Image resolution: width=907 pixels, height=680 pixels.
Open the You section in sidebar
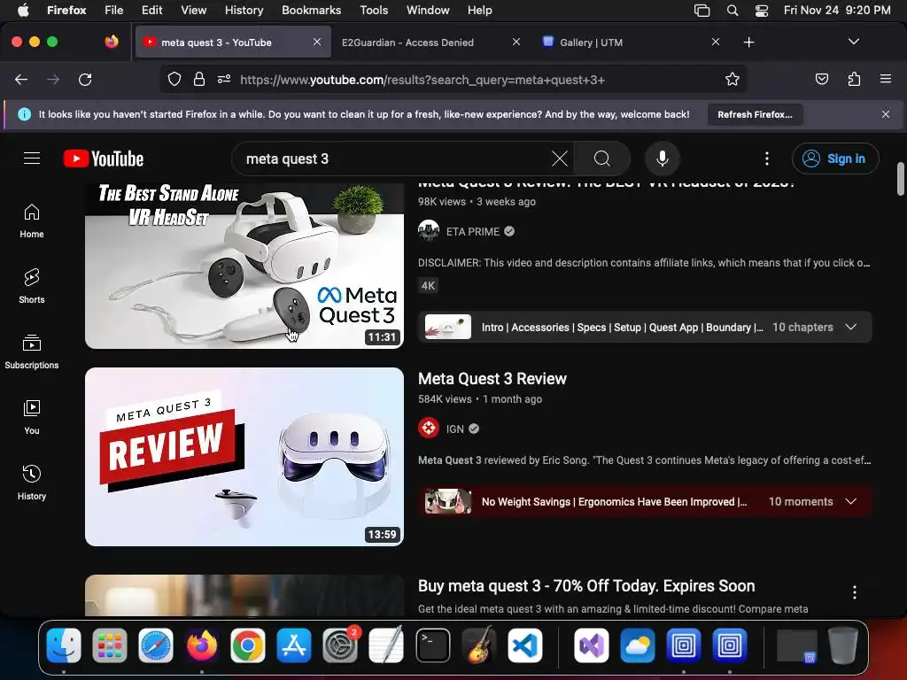point(32,418)
